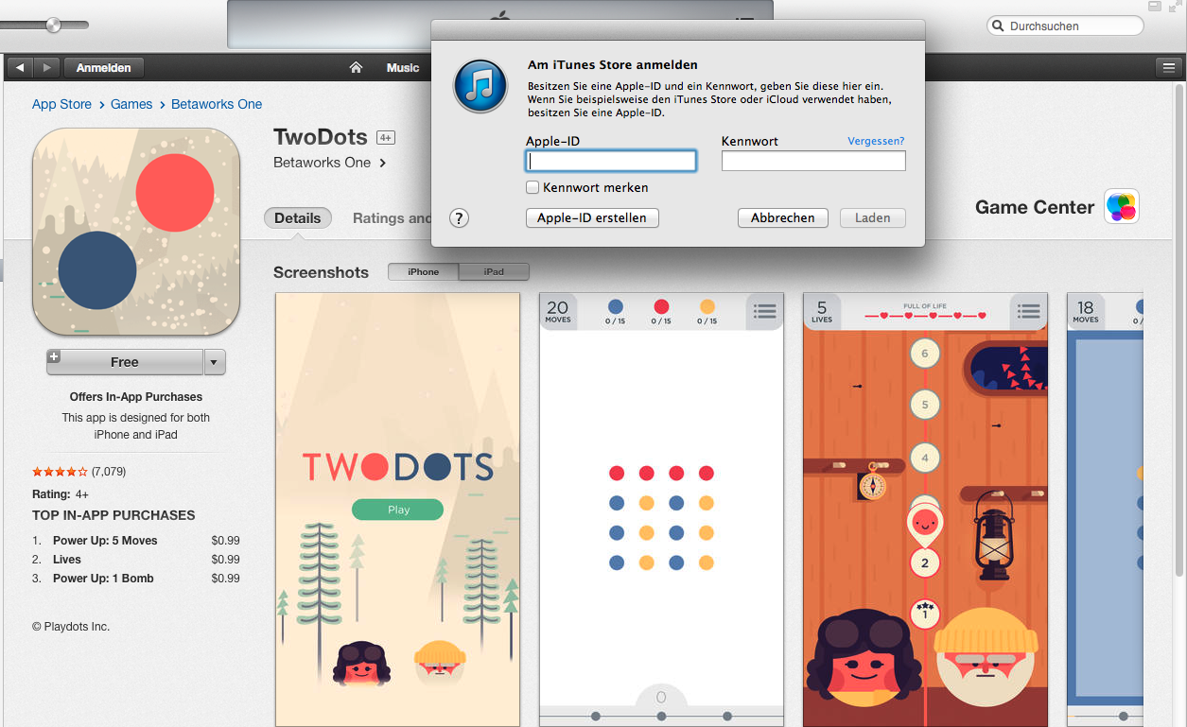Click the Screenshots heading
This screenshot has height=727, width=1187.
(x=321, y=272)
